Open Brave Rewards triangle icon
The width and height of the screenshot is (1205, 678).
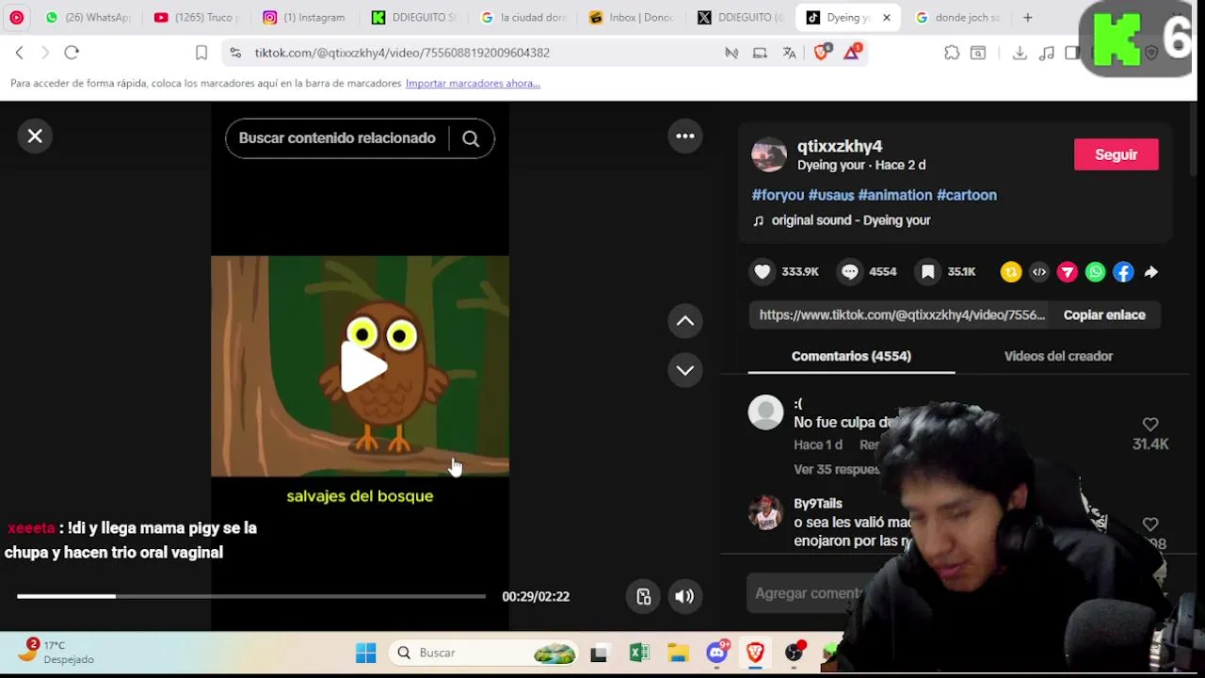852,53
